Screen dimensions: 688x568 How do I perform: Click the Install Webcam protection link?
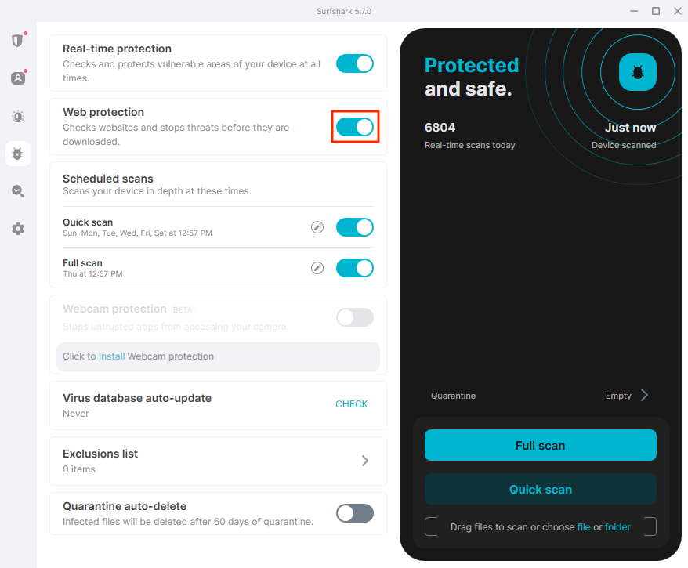pyautogui.click(x=111, y=356)
